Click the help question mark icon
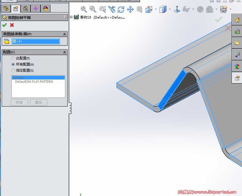 pyautogui.click(x=65, y=17)
